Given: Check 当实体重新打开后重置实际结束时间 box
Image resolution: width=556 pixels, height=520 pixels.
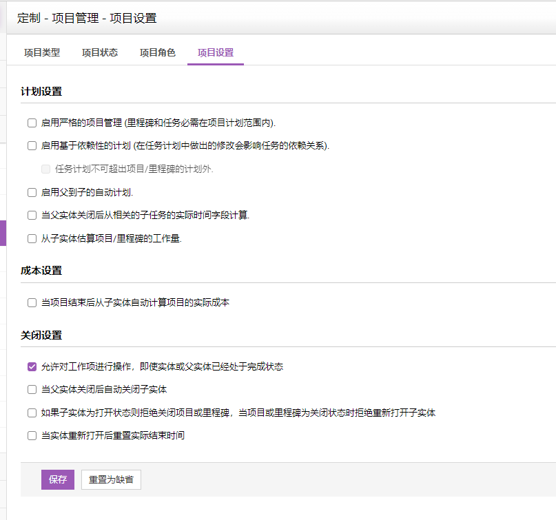Looking at the screenshot, I should (x=32, y=435).
